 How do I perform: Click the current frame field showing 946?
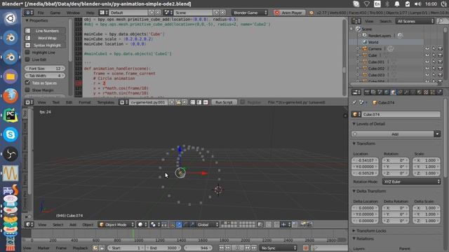coord(199,248)
